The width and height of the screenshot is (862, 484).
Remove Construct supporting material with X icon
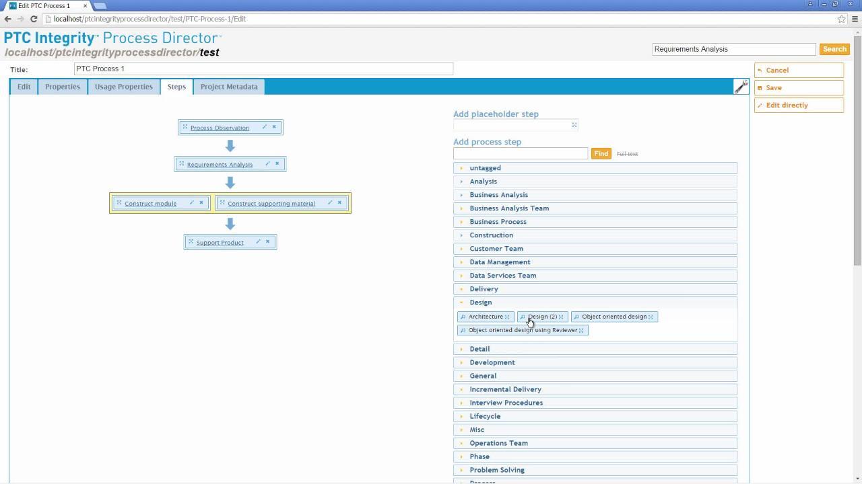339,202
